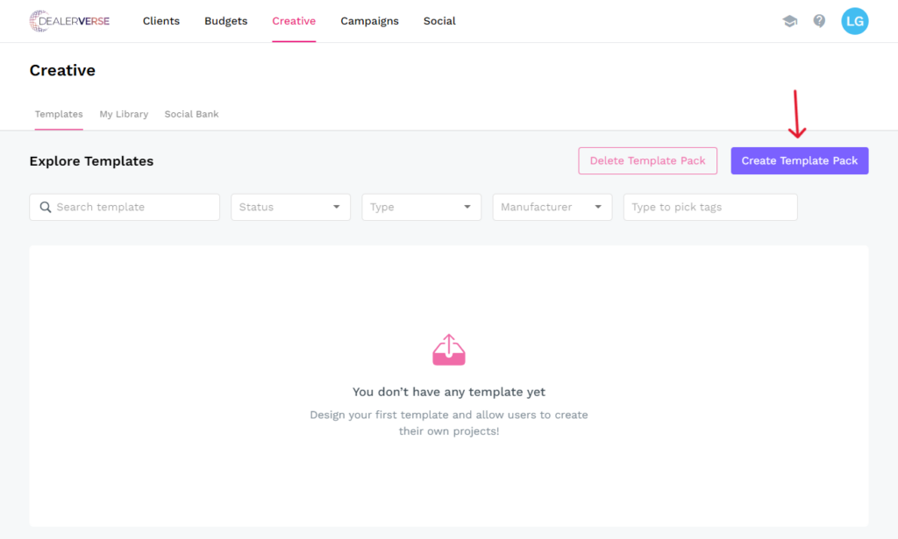Expand the Status dropdown
Image resolution: width=898 pixels, height=539 pixels.
[x=290, y=208]
